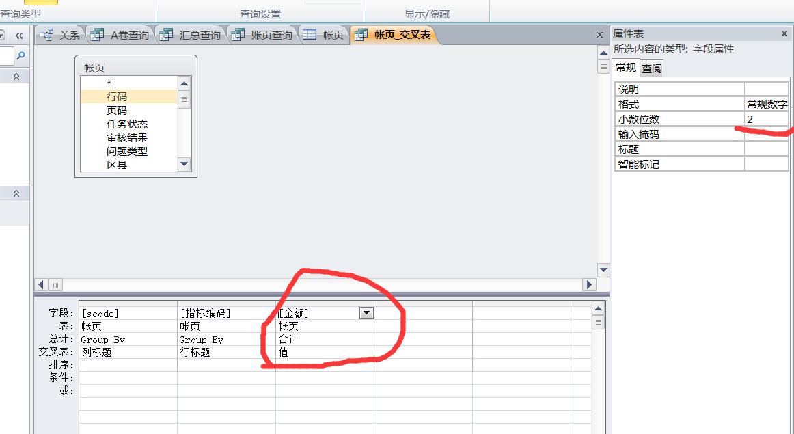Select 任务状态 field in 帐页 list
This screenshot has height=434, width=794.
(x=127, y=124)
